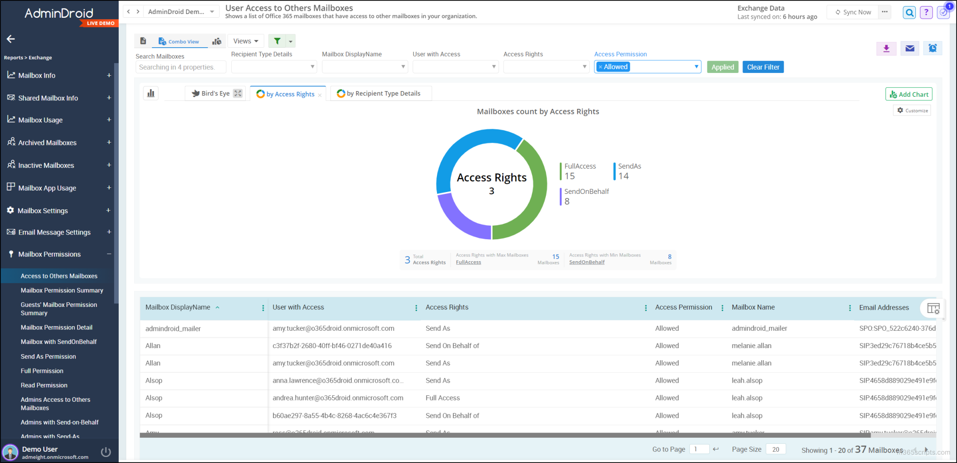This screenshot has width=957, height=463.
Task: Open help via the question mark icon
Action: tap(926, 12)
